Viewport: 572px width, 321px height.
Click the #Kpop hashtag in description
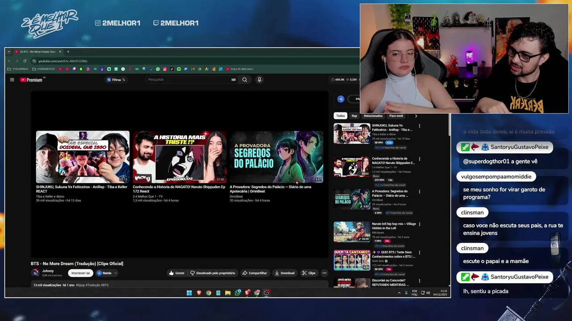click(x=80, y=285)
